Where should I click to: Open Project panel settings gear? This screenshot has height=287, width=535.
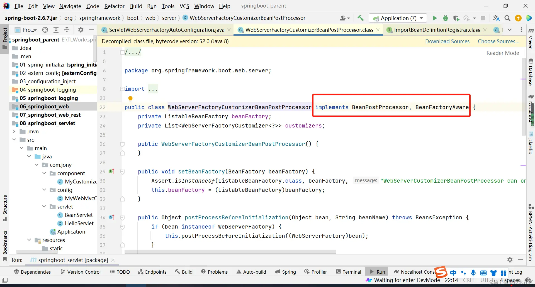(81, 30)
